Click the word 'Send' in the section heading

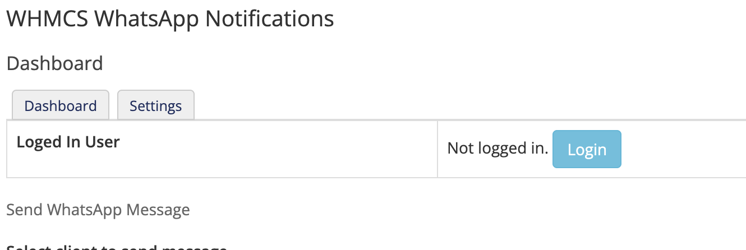click(x=24, y=210)
